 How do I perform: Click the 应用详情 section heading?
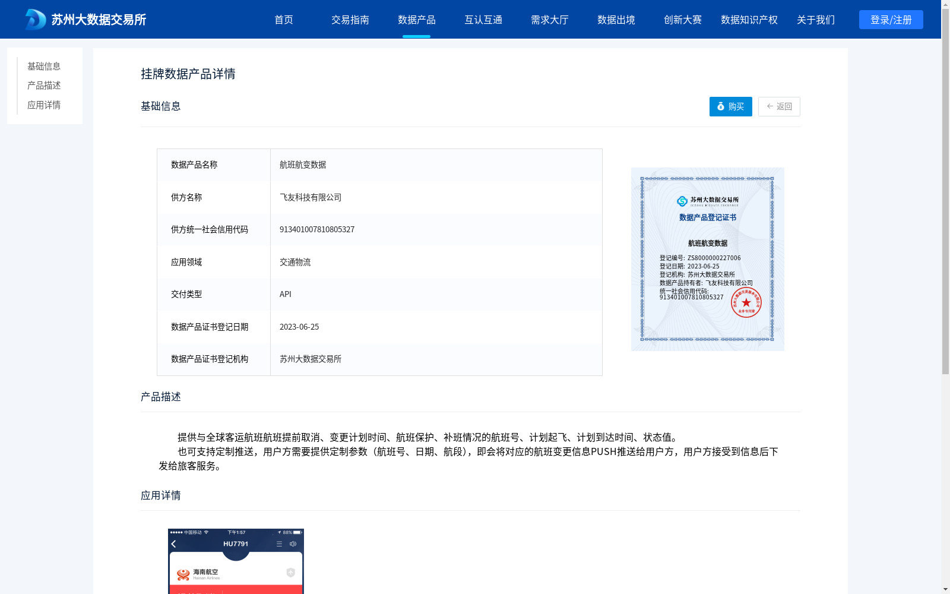pos(161,495)
